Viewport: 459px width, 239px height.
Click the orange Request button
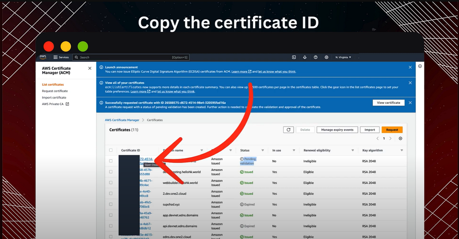392,130
